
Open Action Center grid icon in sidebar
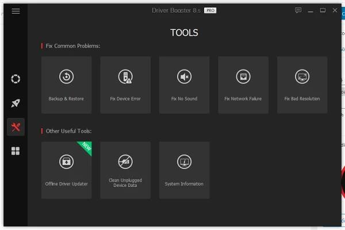pos(16,151)
